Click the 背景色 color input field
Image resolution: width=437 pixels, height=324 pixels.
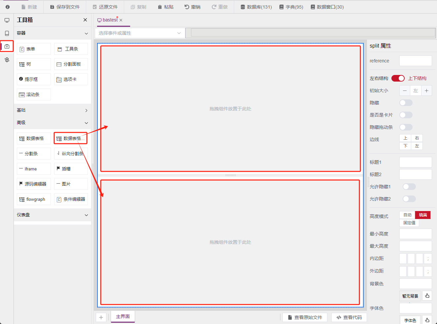415,284
